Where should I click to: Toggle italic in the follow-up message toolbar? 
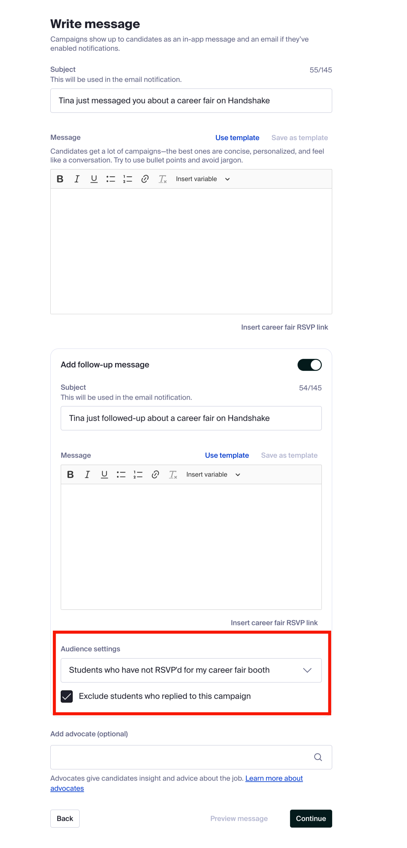[x=87, y=474]
